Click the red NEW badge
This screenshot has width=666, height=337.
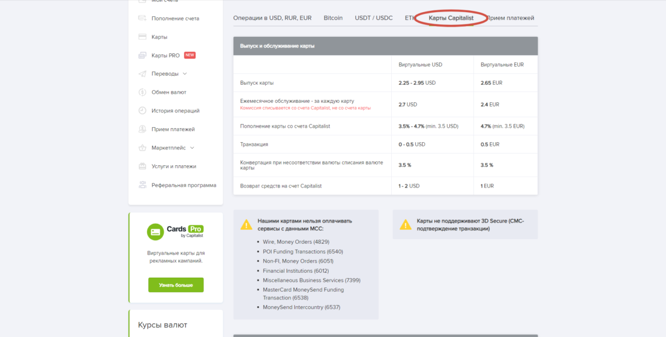pos(190,55)
